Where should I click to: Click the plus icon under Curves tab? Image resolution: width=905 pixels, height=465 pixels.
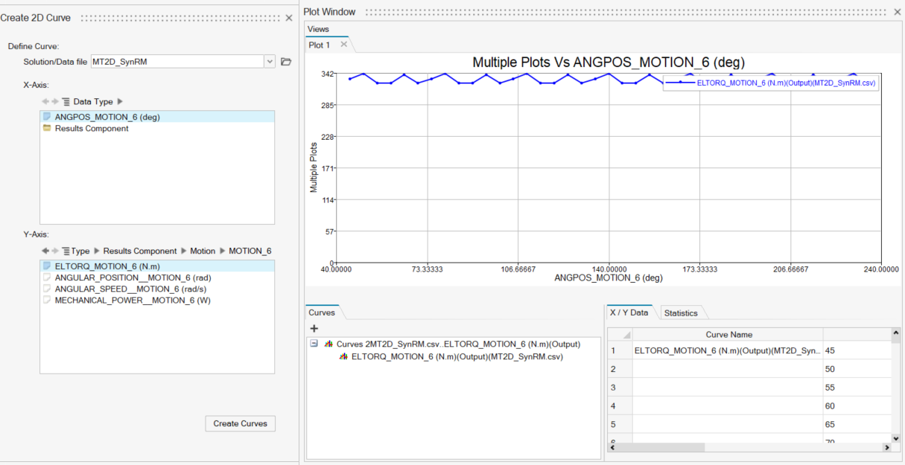pos(314,328)
